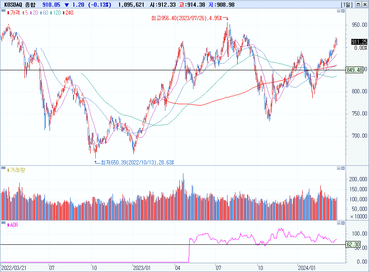
Task: Click the 200,000 volume axis label
Action: coord(358,179)
